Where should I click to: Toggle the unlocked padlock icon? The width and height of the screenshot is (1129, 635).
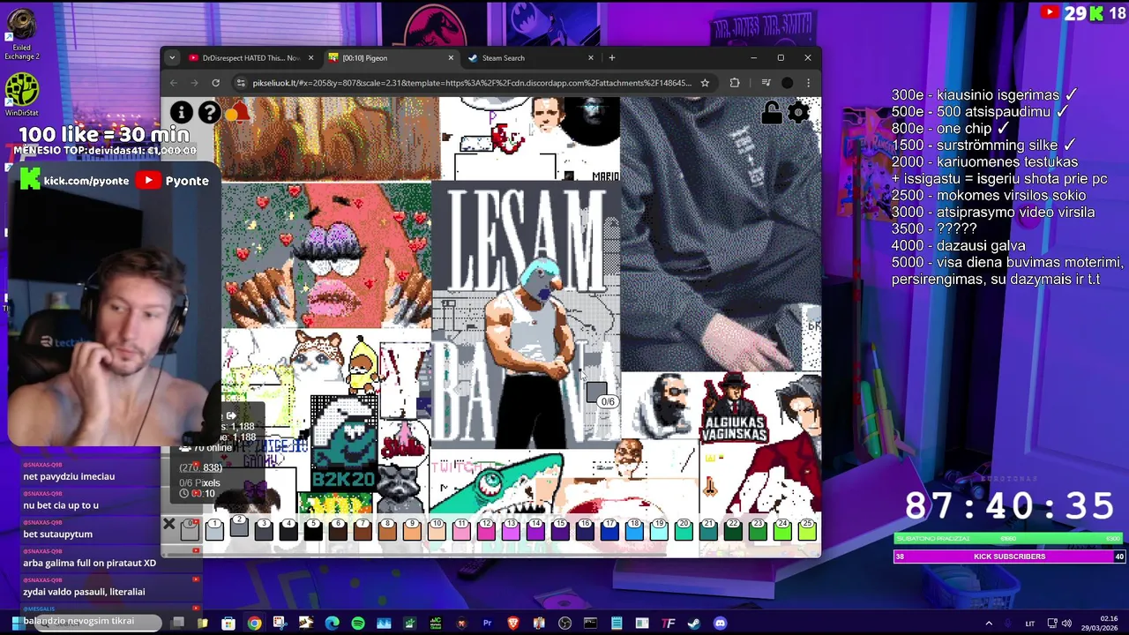(771, 113)
